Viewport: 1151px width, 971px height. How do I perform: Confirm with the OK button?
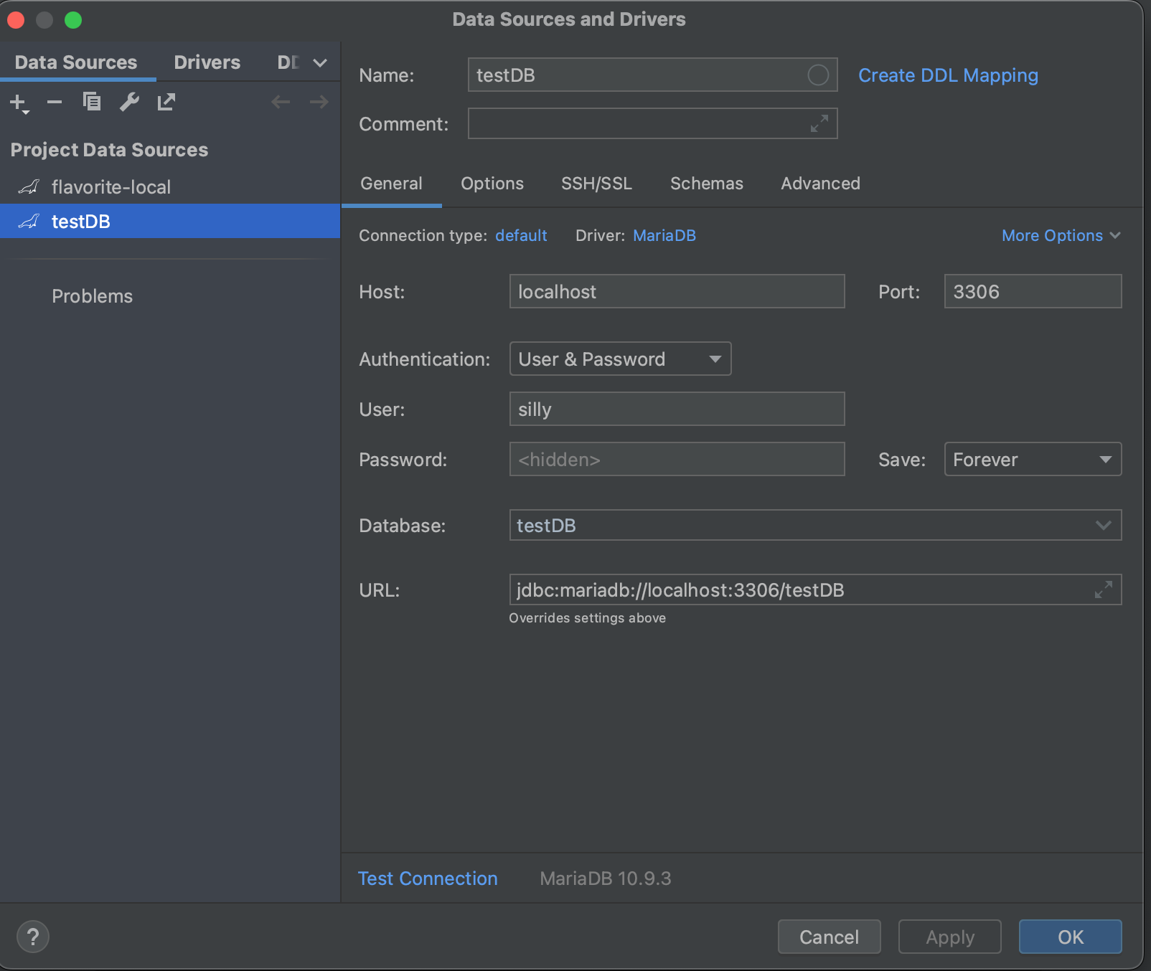coord(1071,937)
